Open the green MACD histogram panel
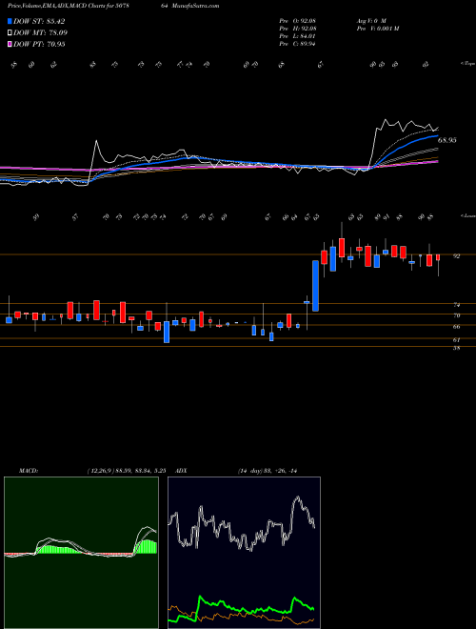This screenshot has width=476, height=629. tap(81, 553)
